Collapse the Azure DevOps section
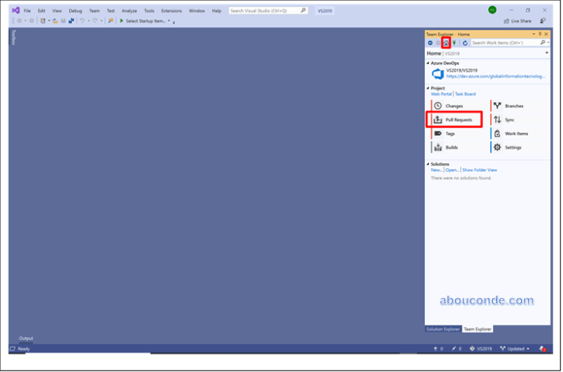Viewport: 563px width, 372px height. click(428, 62)
